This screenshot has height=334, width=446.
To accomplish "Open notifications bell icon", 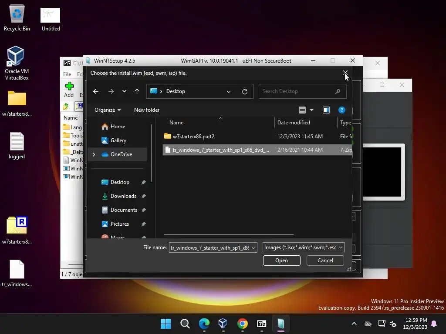I will 434,324.
